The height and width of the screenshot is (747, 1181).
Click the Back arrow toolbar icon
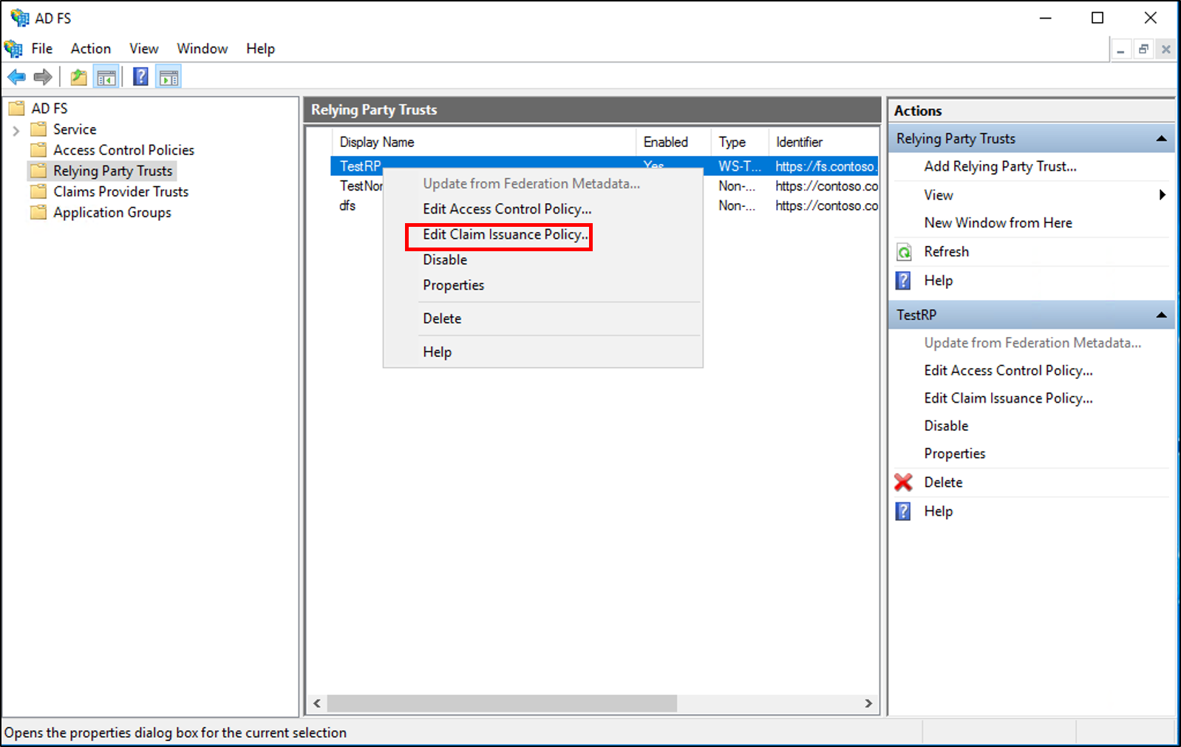[16, 77]
